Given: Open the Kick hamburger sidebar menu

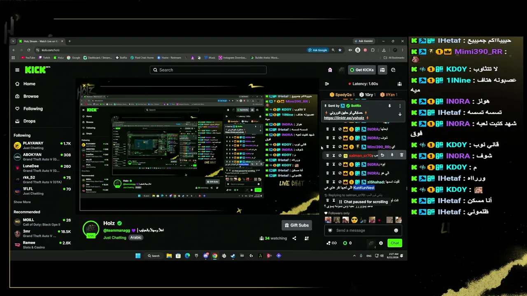Looking at the screenshot, I should [x=17, y=70].
